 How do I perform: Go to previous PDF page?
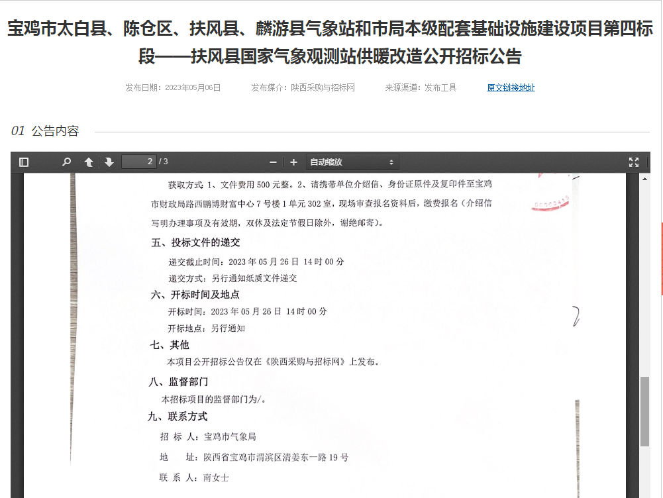(x=89, y=162)
